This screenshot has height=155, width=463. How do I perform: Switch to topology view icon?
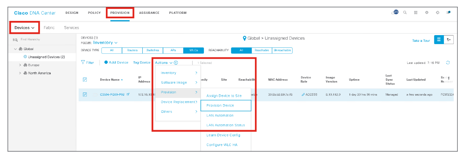[448, 40]
